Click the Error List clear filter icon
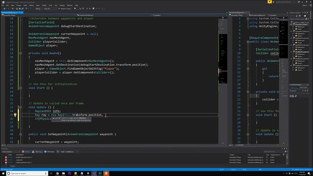This screenshot has height=176, width=313. (58, 152)
